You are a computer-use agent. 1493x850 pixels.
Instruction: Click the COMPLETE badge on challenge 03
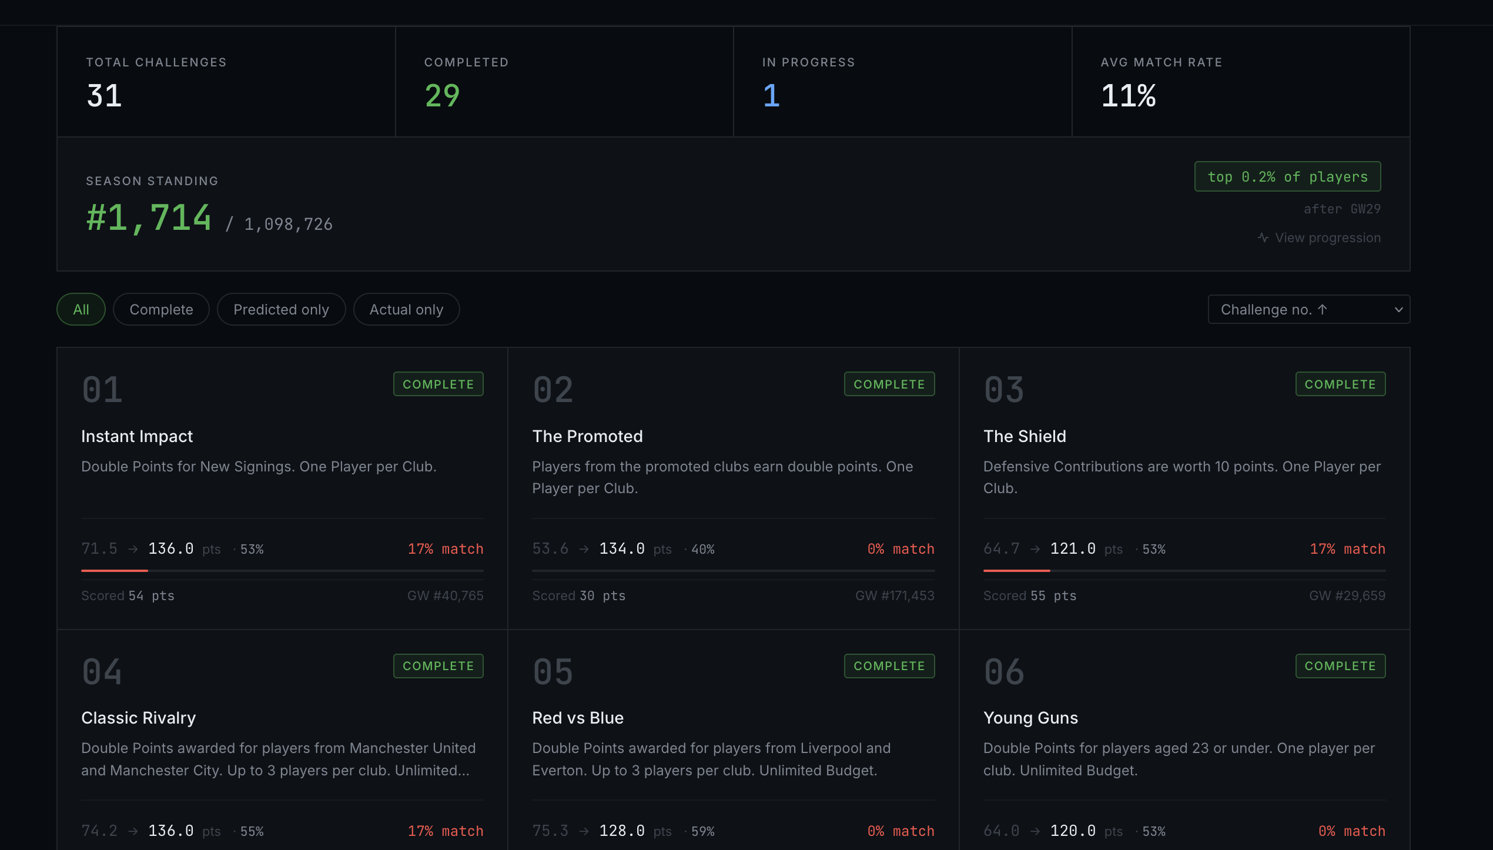point(1340,384)
